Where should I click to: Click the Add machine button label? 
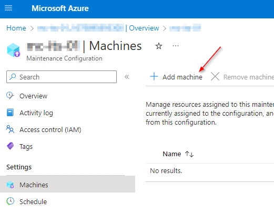point(182,77)
